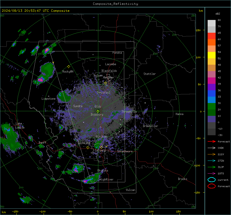Click the orange 111V arrow legend icon
The image size is (231, 215).
(211, 154)
